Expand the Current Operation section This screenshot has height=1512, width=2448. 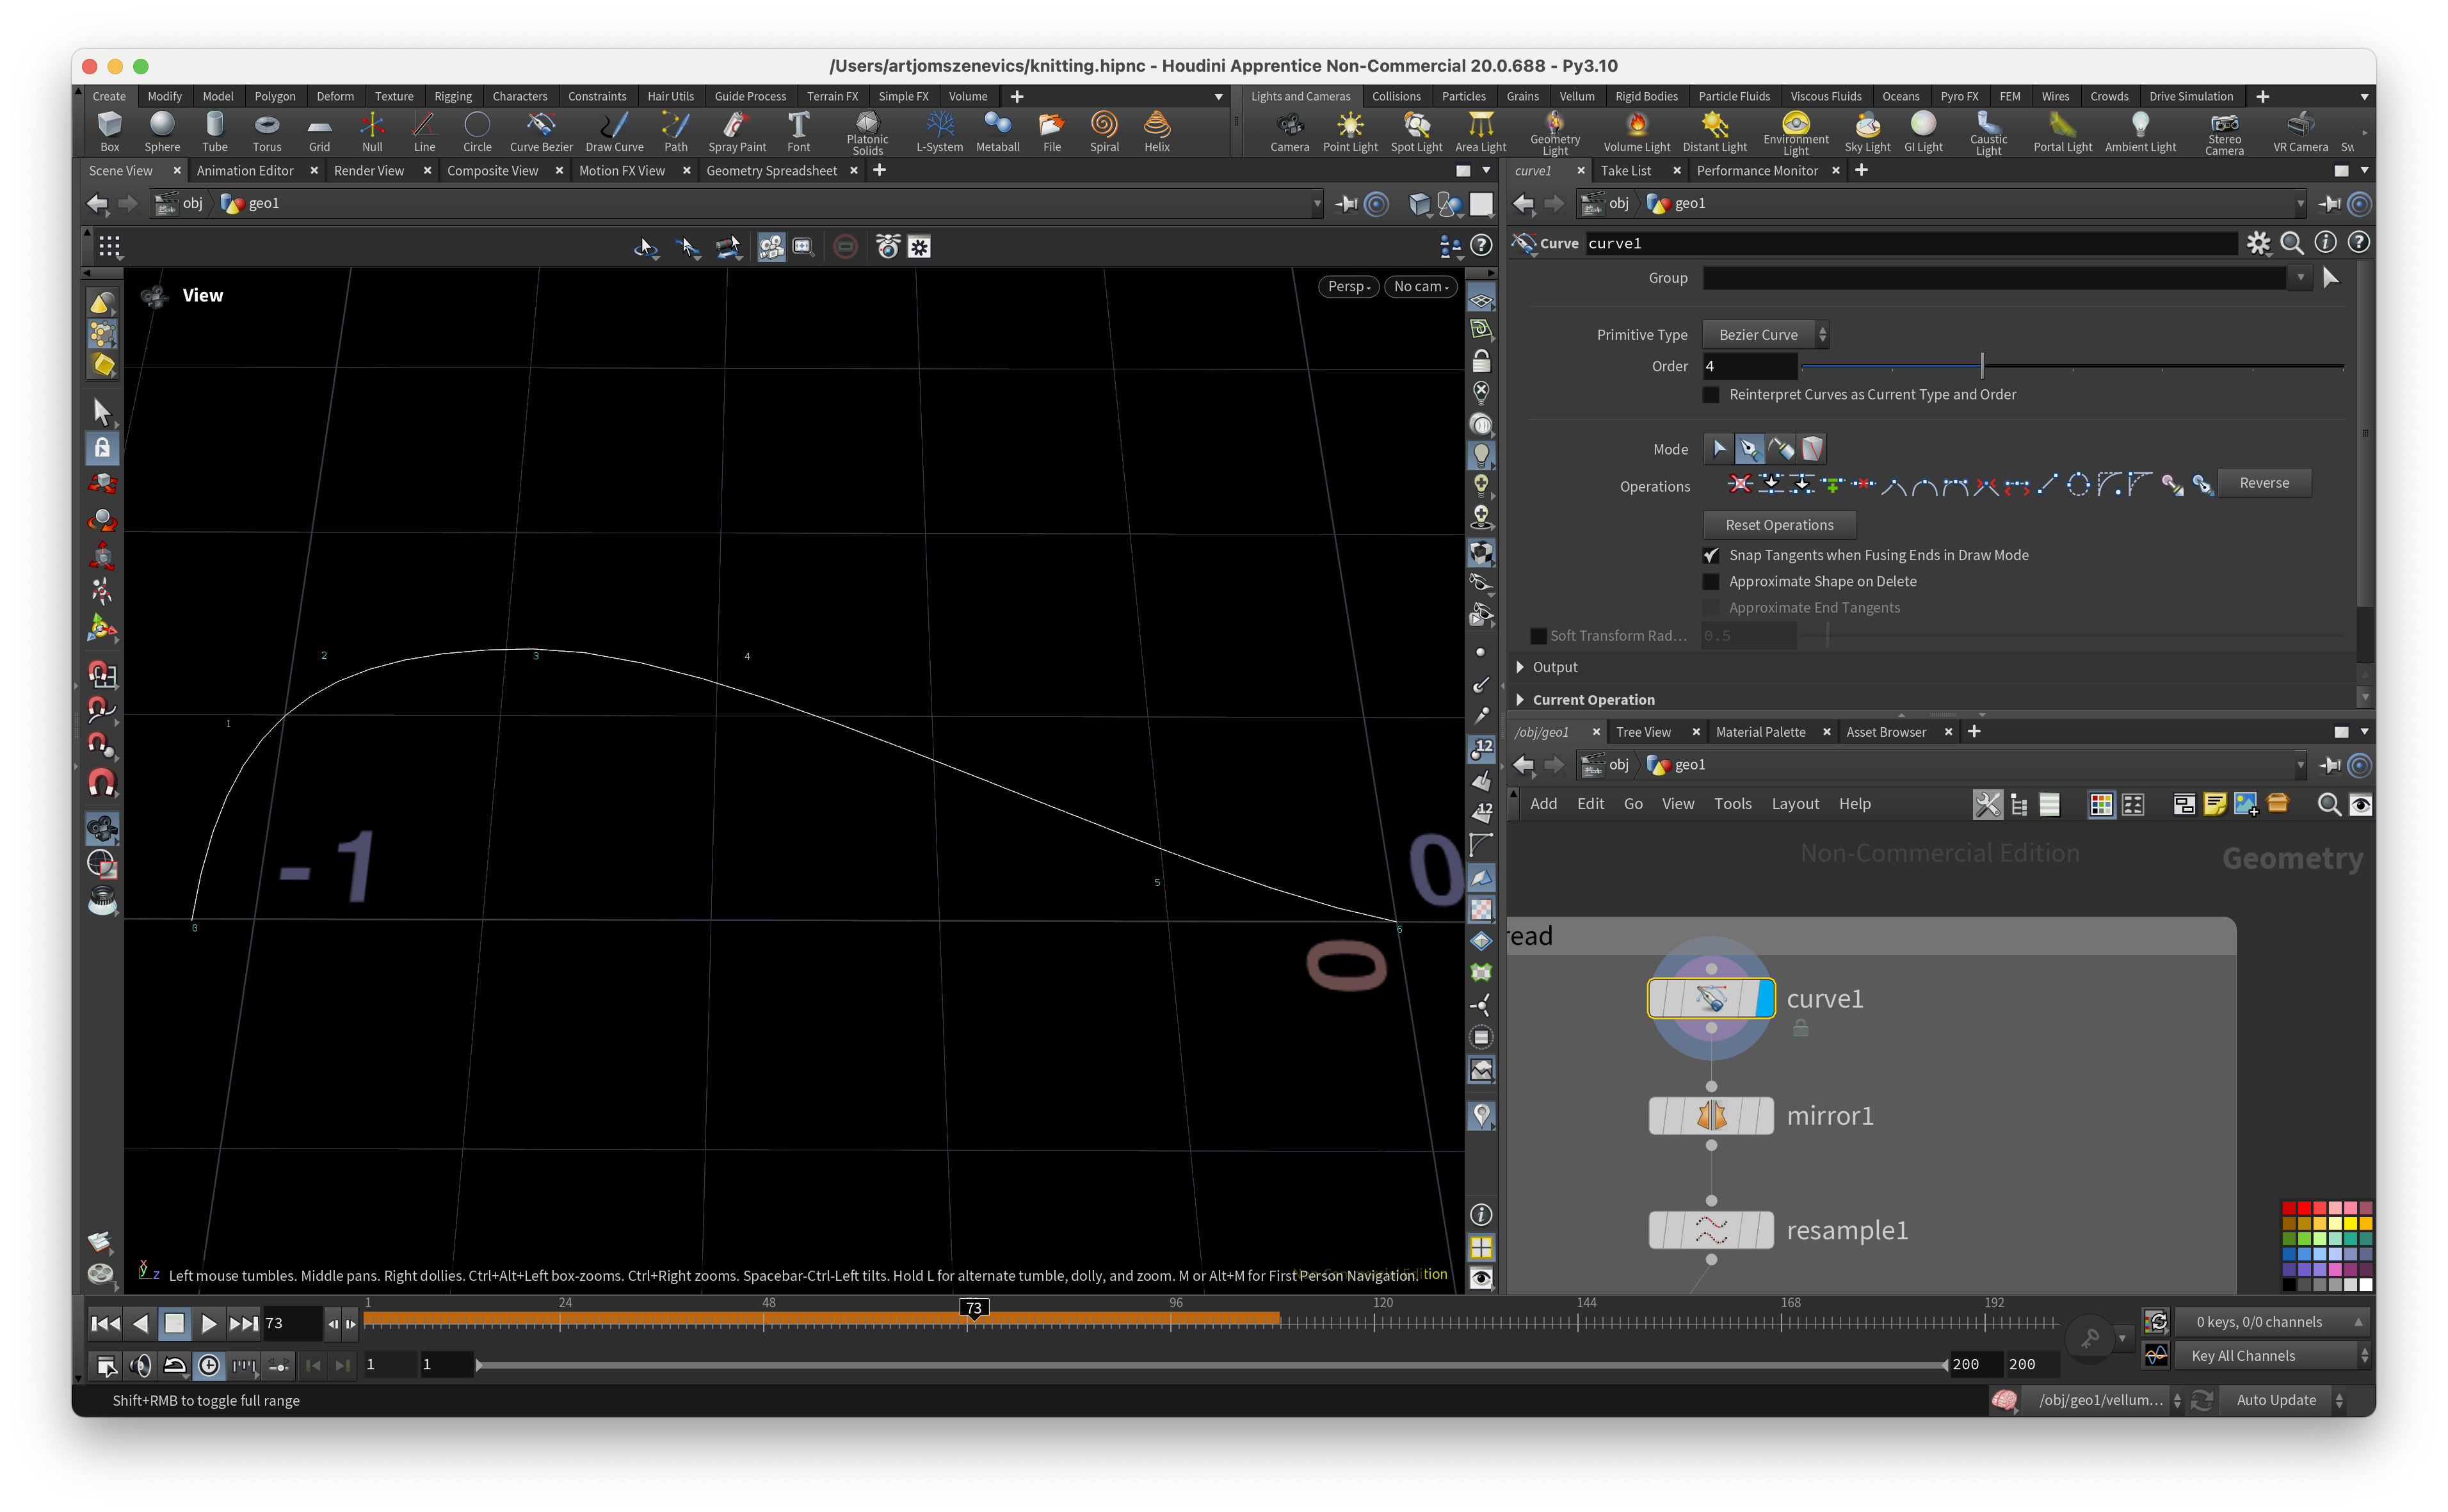1521,700
